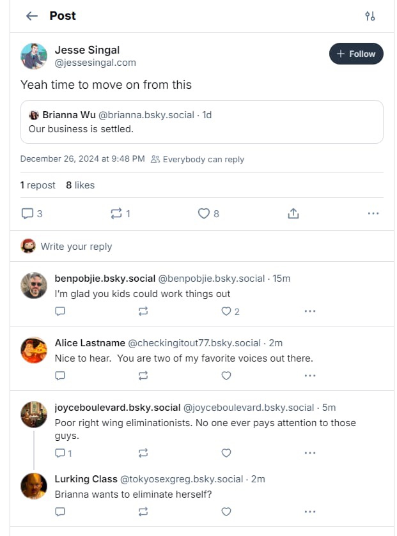Go back using the left arrow
Viewport: 397px width, 536px height.
tap(32, 16)
